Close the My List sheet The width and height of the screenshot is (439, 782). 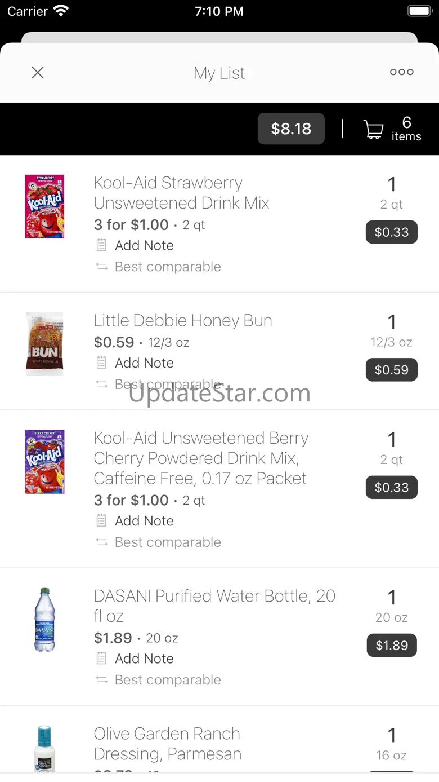click(x=38, y=72)
